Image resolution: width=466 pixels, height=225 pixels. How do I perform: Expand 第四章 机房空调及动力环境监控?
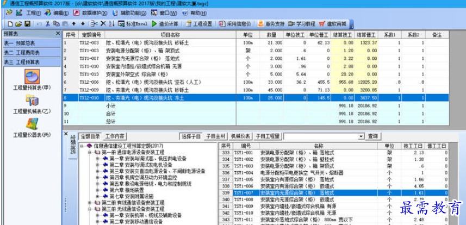coord(97,178)
